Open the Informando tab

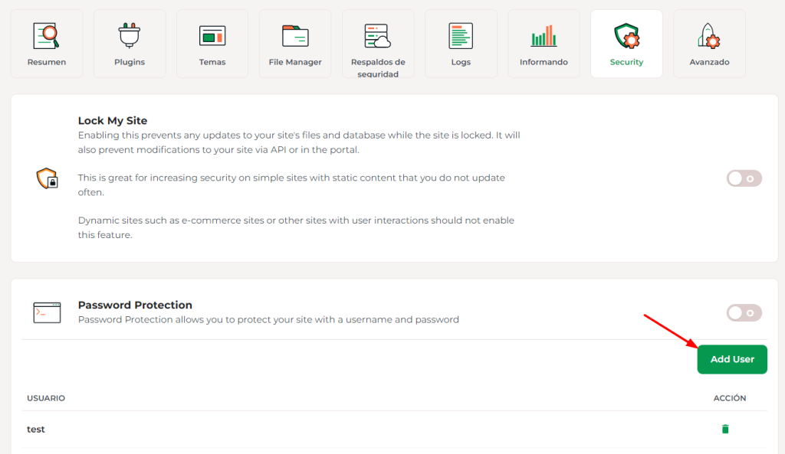tap(544, 44)
